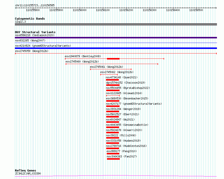This screenshot has height=179, width=224.
Task: Click the red bar under nsv39222 (Mills2006)
Action: [x=113, y=138]
